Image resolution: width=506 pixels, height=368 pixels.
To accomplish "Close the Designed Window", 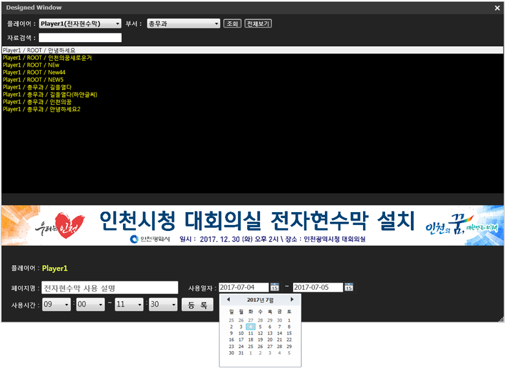I will coord(498,8).
